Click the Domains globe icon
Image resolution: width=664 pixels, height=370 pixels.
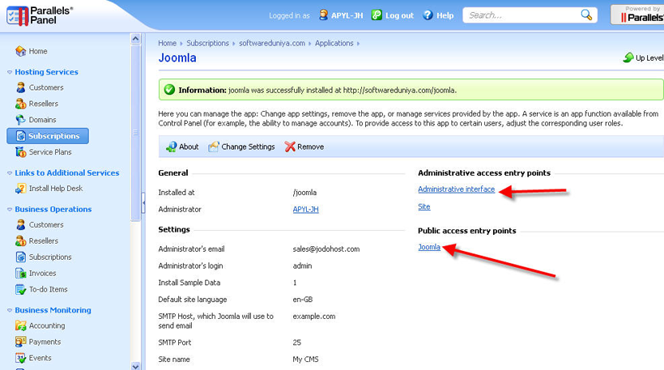tap(20, 120)
